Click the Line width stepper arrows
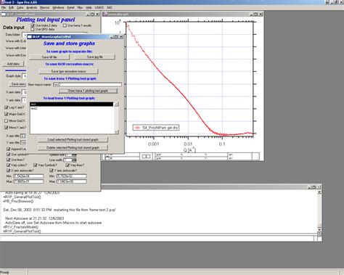344x275 pixels. point(74,160)
